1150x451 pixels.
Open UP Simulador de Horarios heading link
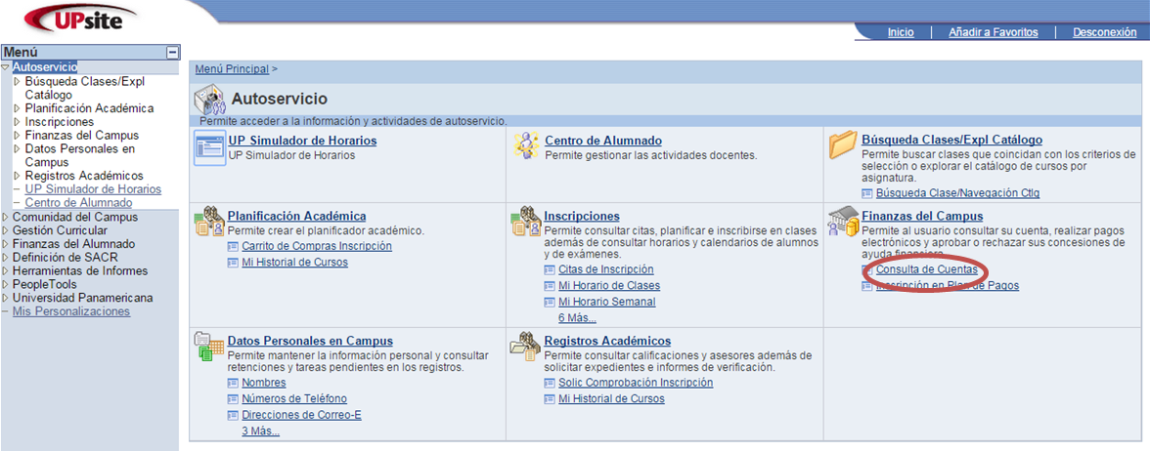coord(302,141)
